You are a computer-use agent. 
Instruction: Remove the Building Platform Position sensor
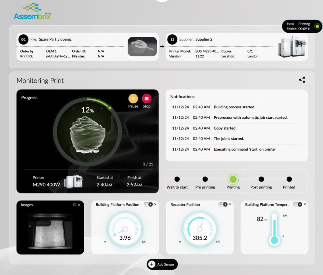coord(155,204)
